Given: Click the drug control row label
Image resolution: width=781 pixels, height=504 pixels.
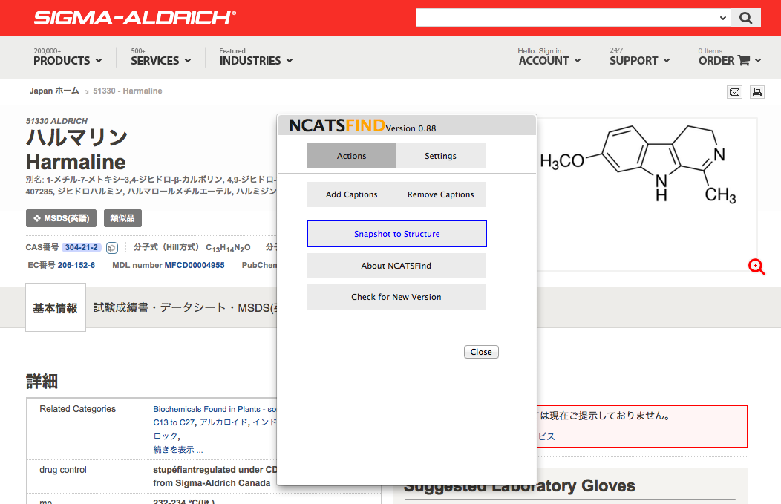Looking at the screenshot, I should [63, 470].
